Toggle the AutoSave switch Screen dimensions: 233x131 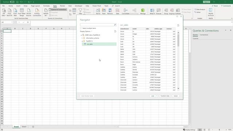[x=12, y=2]
